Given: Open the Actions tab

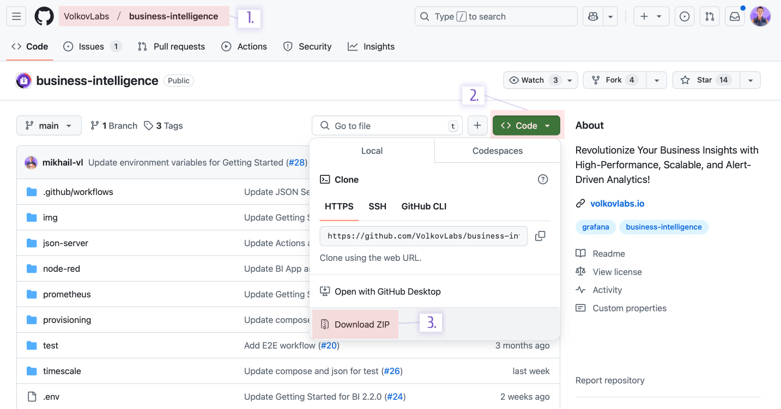Looking at the screenshot, I should (244, 46).
